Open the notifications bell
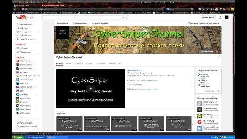 tap(220, 17)
